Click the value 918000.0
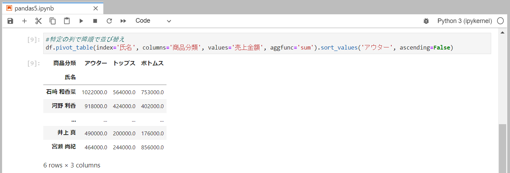Viewport: 510px width, 173px height. 96,106
